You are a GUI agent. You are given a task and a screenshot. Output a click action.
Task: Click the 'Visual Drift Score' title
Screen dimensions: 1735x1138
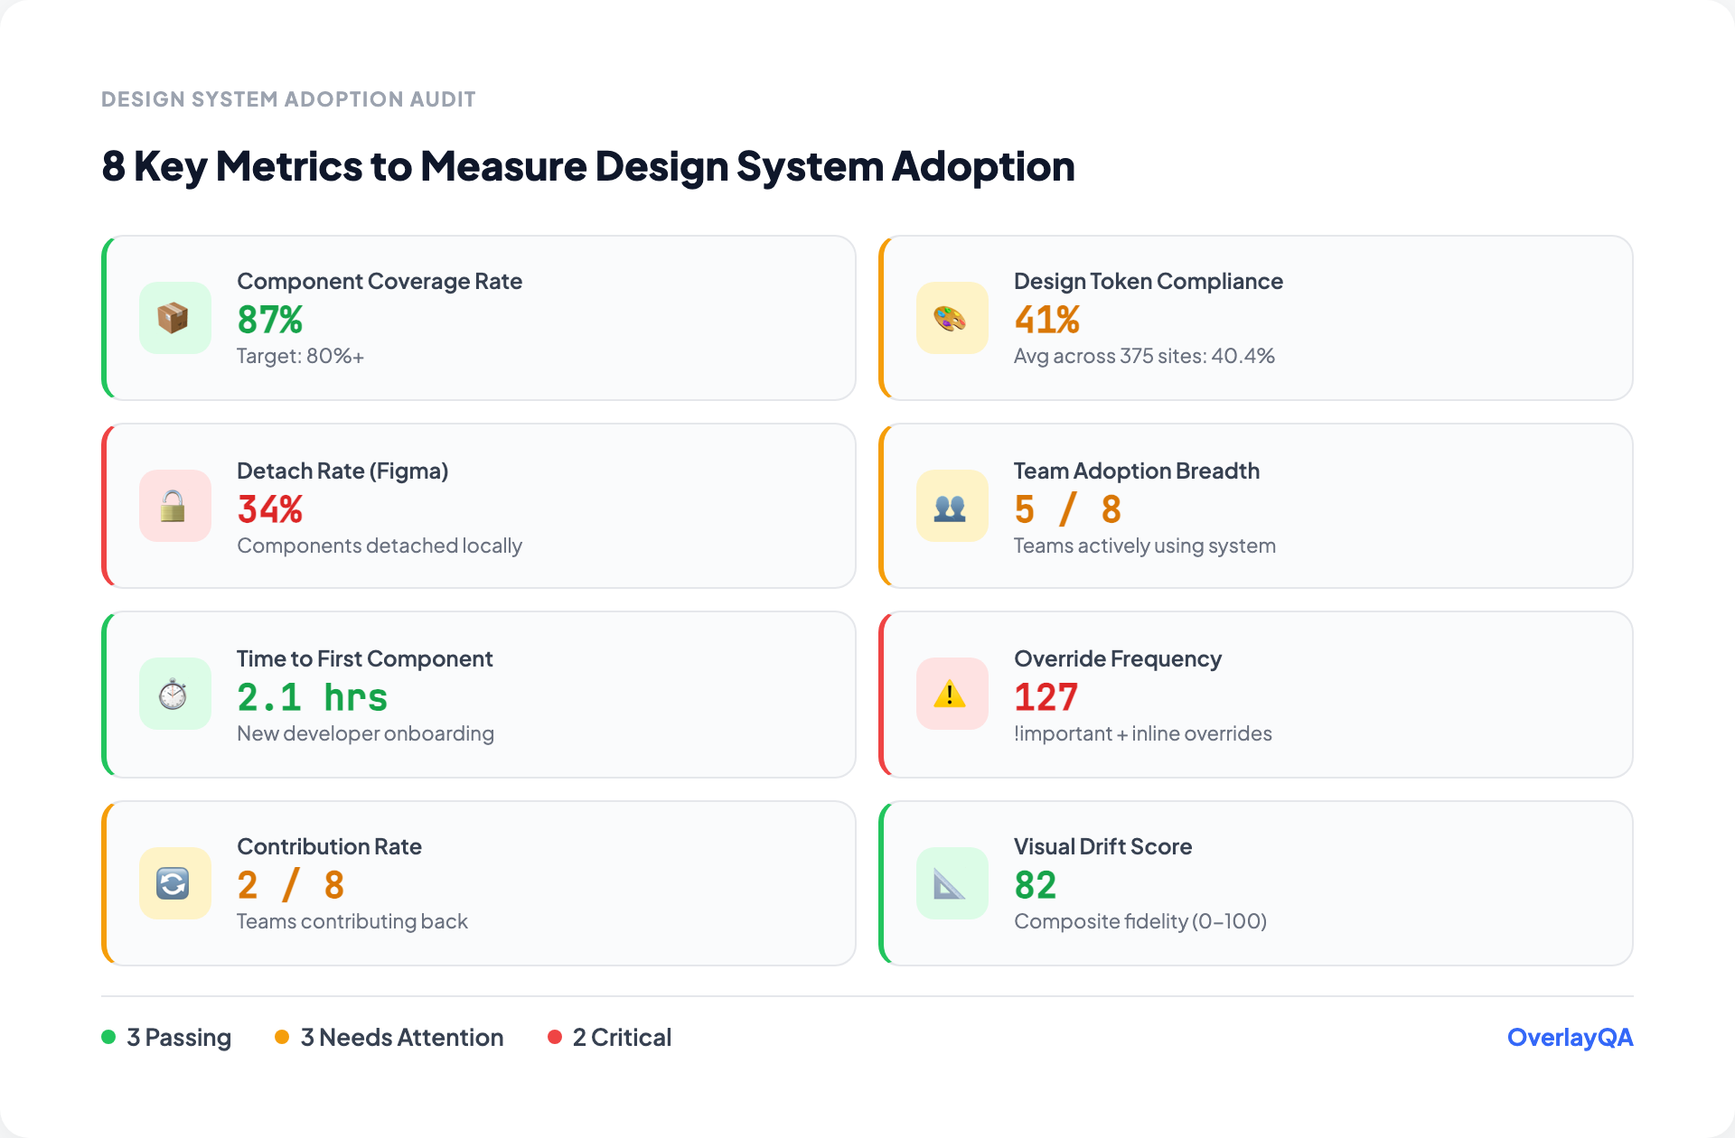point(1103,846)
